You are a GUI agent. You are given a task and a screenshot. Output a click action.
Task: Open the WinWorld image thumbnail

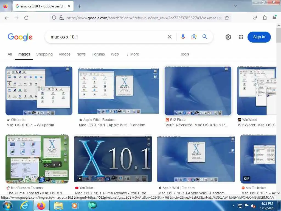pyautogui.click(x=257, y=91)
